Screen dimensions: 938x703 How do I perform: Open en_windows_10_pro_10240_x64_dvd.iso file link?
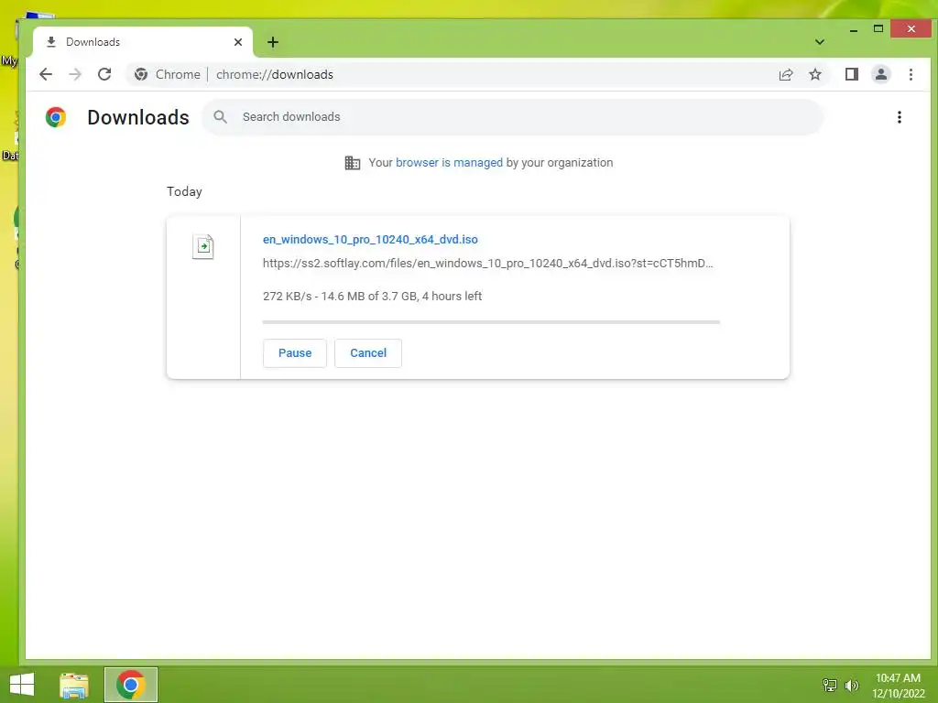[370, 239]
